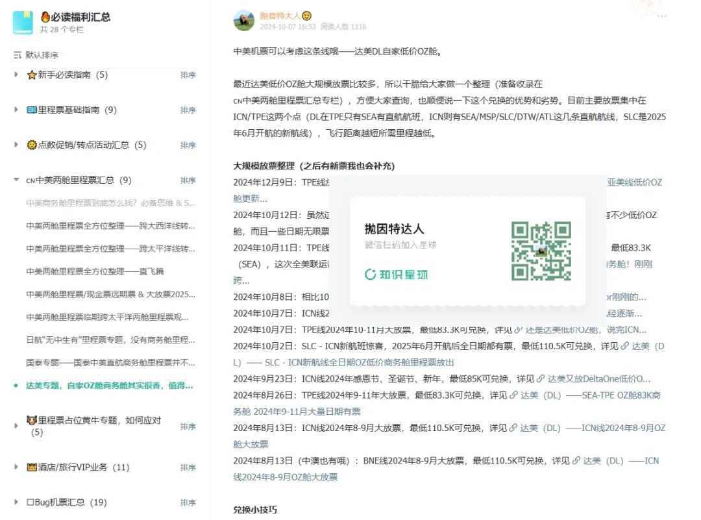Expand the 里程票占位黄牛专题 section

click(x=16, y=426)
